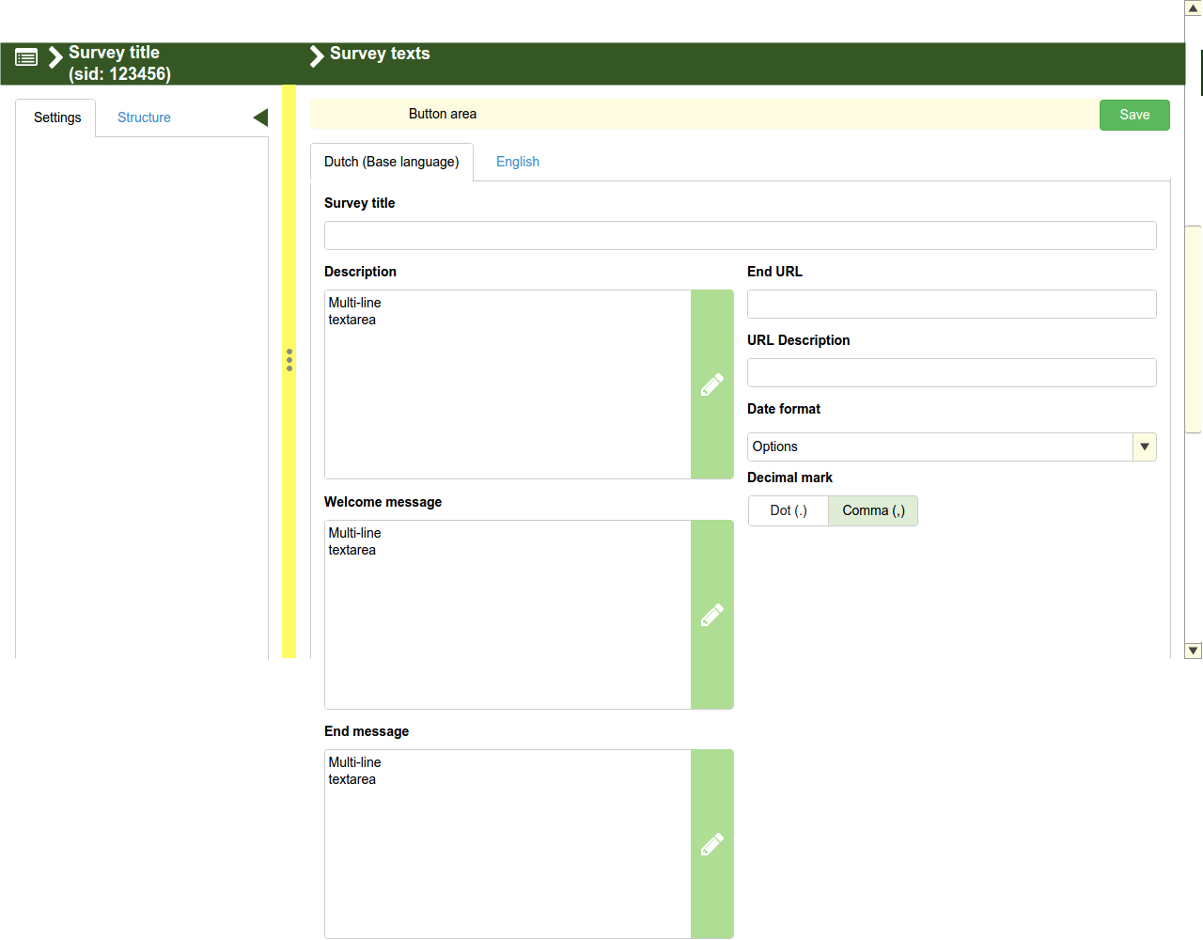Open the Settings tab in sidebar
This screenshot has width=1203, height=940.
(x=57, y=117)
